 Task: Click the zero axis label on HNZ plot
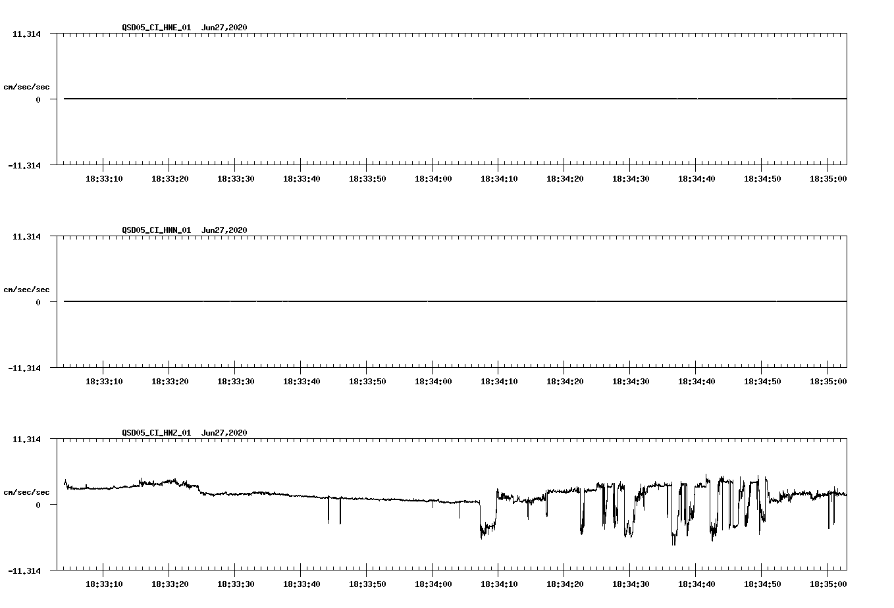(x=38, y=505)
